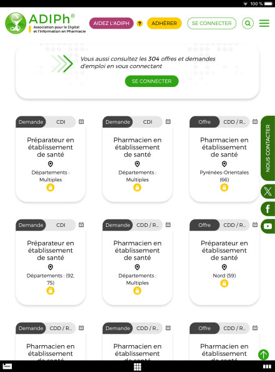This screenshot has width=275, height=372.
Task: Open the search magnifier icon
Action: coord(248,23)
